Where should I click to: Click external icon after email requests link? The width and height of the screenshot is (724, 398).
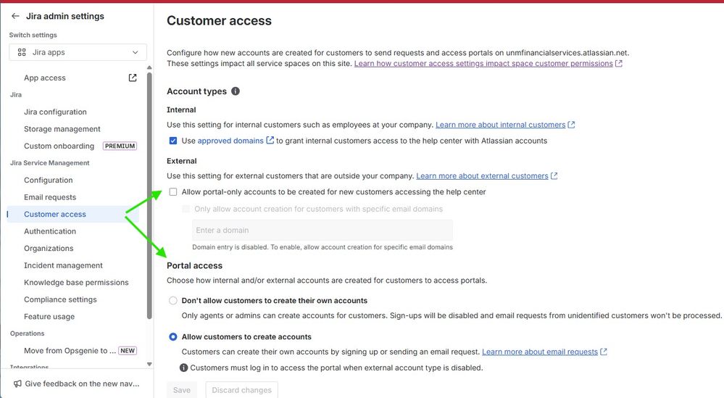604,352
